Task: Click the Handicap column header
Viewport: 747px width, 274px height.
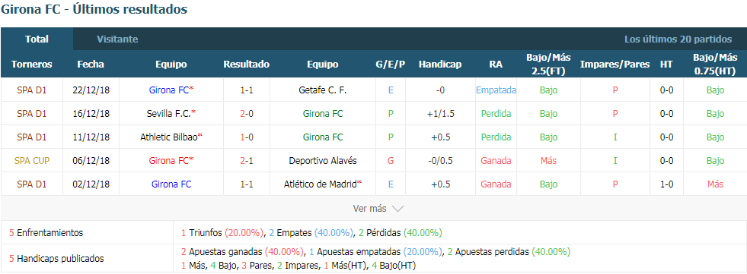Action: (x=440, y=64)
